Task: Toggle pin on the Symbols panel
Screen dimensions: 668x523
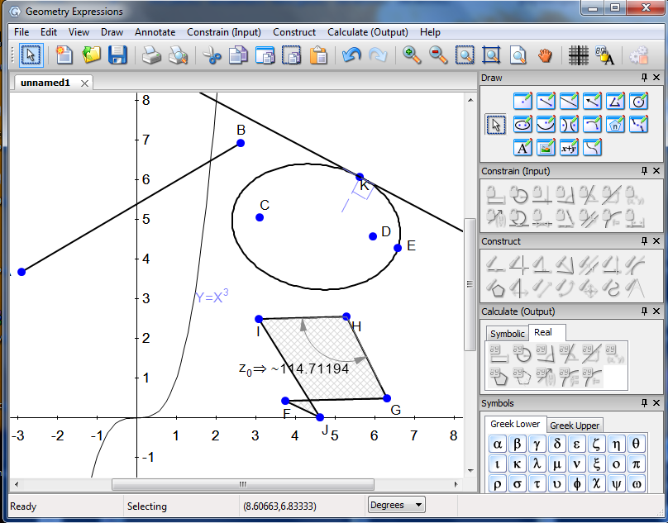Action: coord(644,404)
